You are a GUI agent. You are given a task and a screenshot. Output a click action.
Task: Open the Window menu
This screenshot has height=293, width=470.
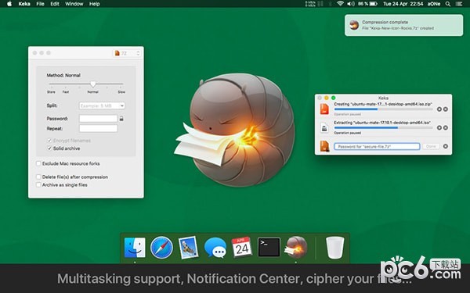(x=74, y=4)
